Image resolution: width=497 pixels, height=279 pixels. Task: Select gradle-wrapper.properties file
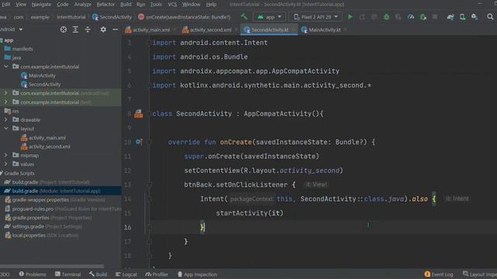pos(54,200)
